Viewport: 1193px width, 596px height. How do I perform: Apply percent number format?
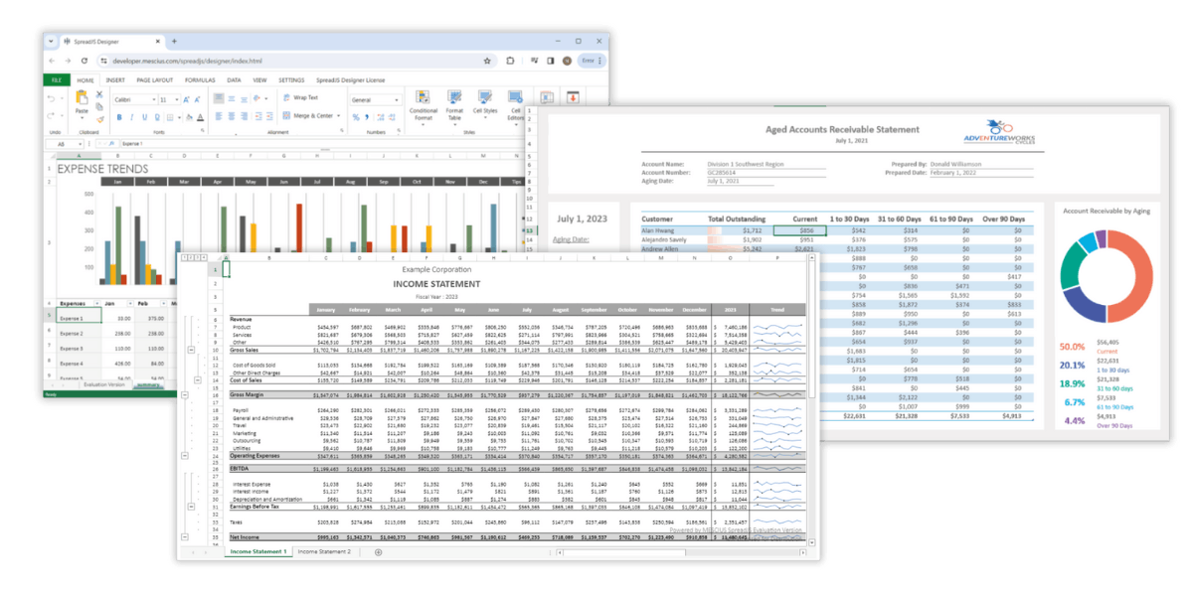coord(354,116)
